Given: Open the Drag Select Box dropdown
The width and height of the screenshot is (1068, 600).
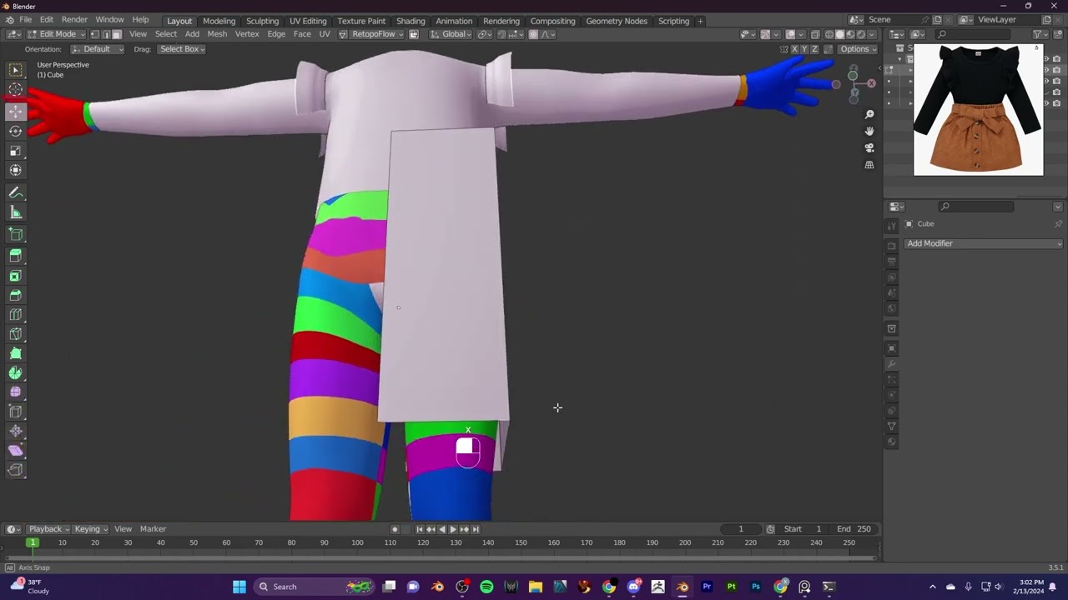Looking at the screenshot, I should tap(181, 49).
